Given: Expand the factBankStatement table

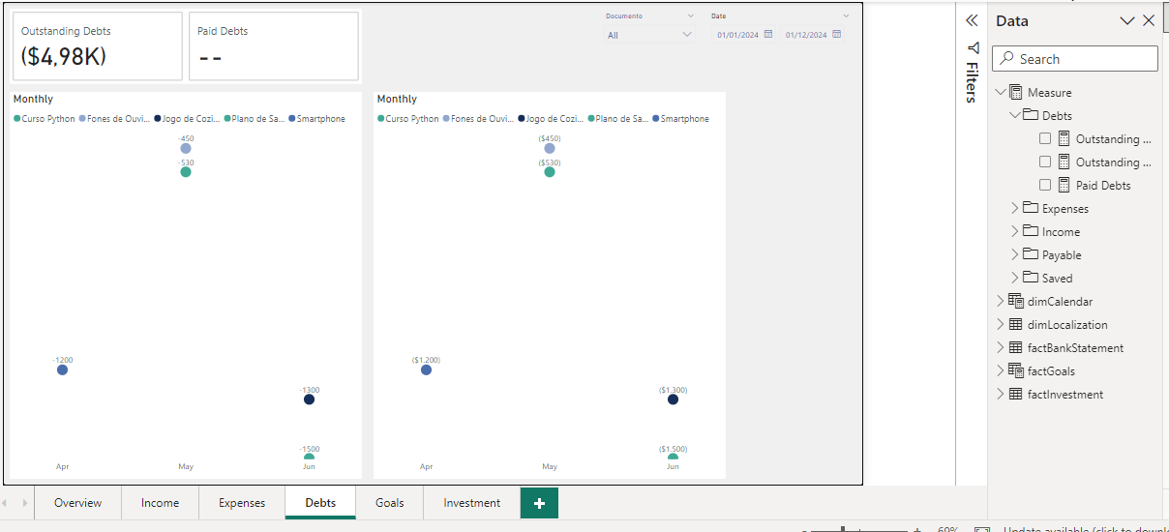Looking at the screenshot, I should click(1001, 347).
